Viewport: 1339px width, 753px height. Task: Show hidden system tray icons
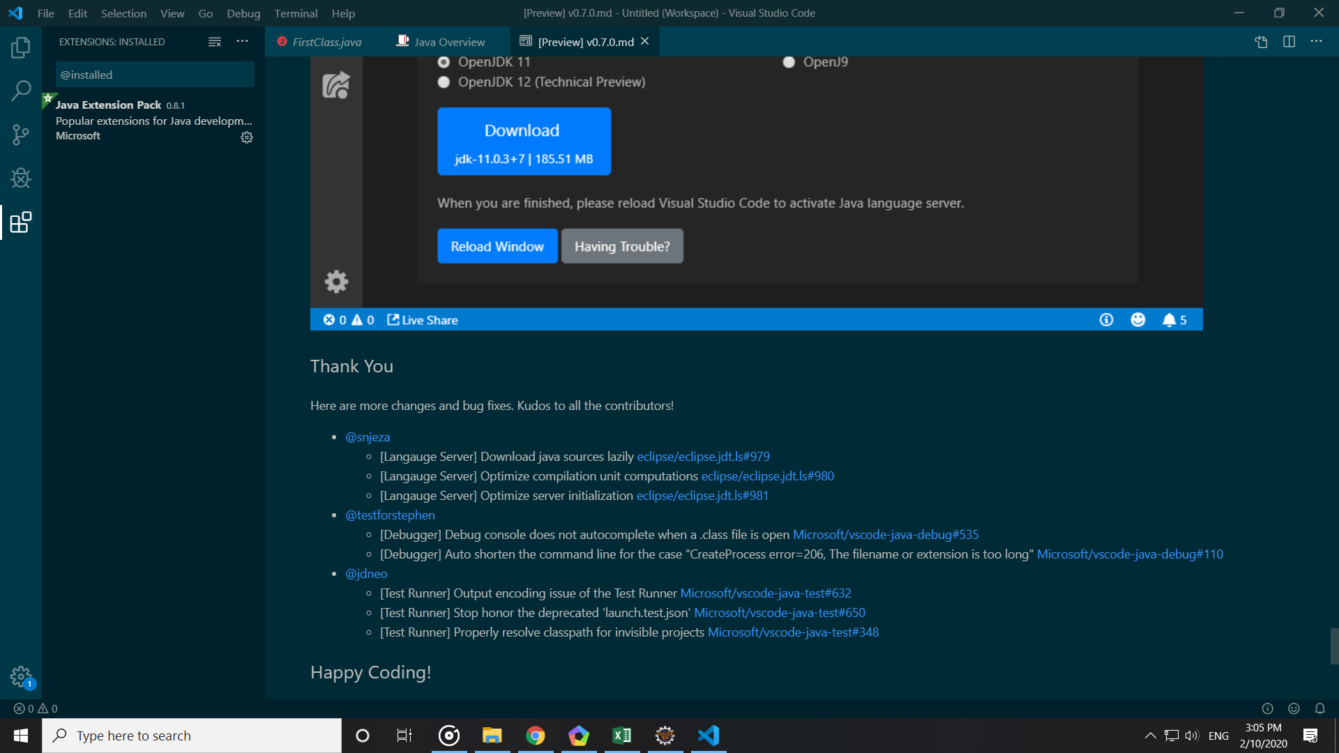click(x=1151, y=736)
